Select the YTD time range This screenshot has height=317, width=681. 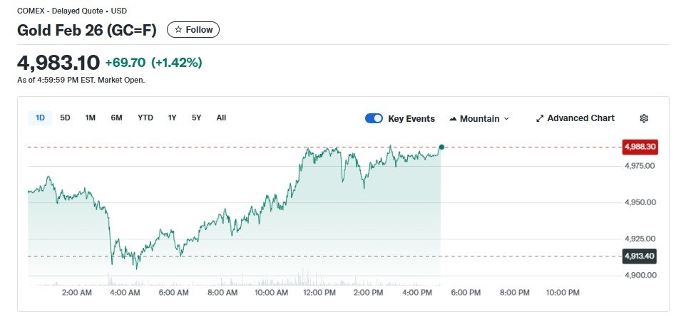(x=145, y=118)
